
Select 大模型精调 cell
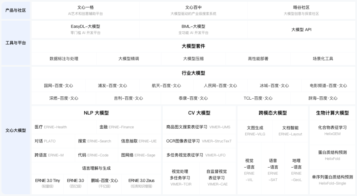(x=129, y=59)
